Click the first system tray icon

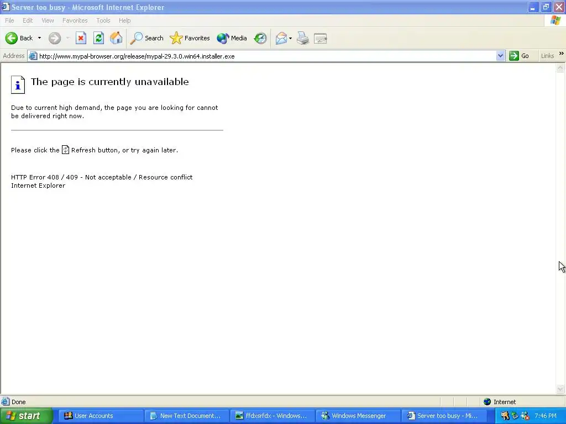505,416
